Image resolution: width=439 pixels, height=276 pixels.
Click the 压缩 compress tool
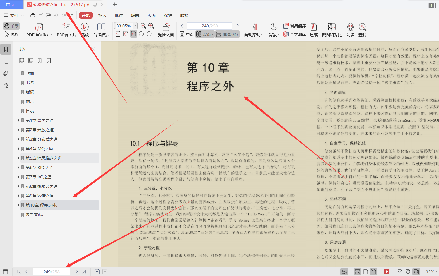coord(314,30)
